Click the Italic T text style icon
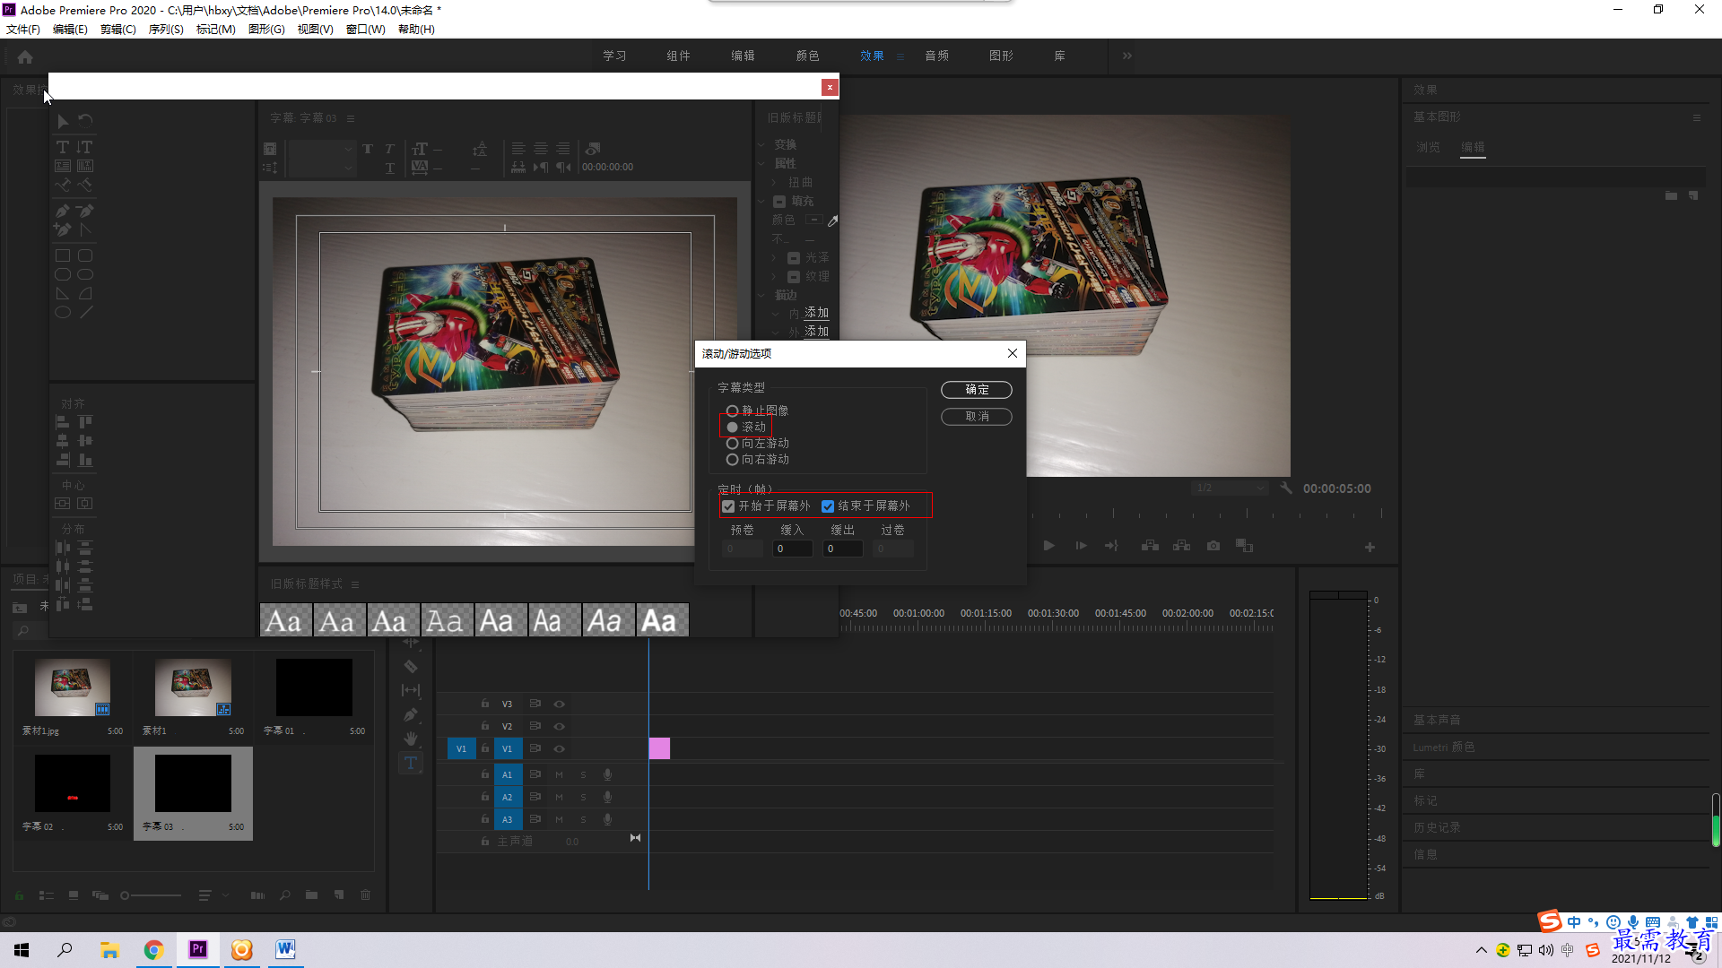The image size is (1722, 968). tap(389, 149)
